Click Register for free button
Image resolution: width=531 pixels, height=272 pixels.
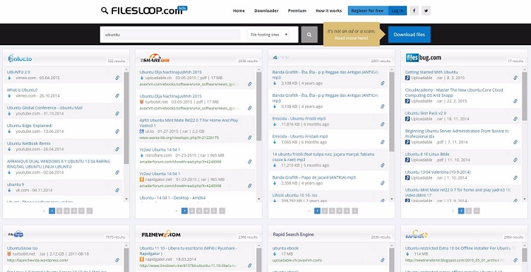[x=367, y=11]
